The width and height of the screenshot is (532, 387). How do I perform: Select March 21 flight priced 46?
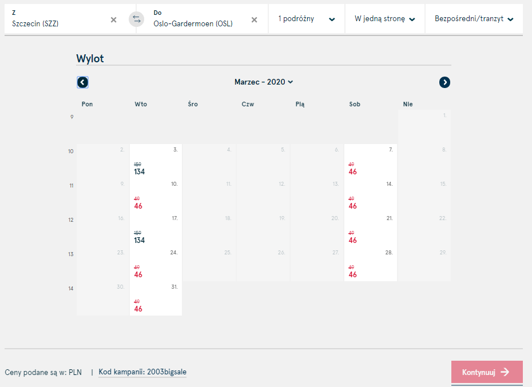coord(371,230)
